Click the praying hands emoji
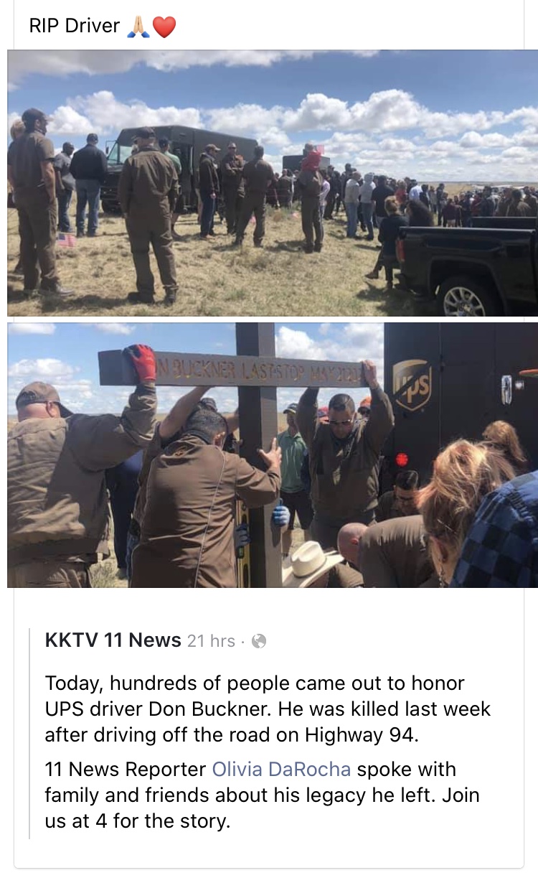Image resolution: width=538 pixels, height=883 pixels. click(138, 27)
